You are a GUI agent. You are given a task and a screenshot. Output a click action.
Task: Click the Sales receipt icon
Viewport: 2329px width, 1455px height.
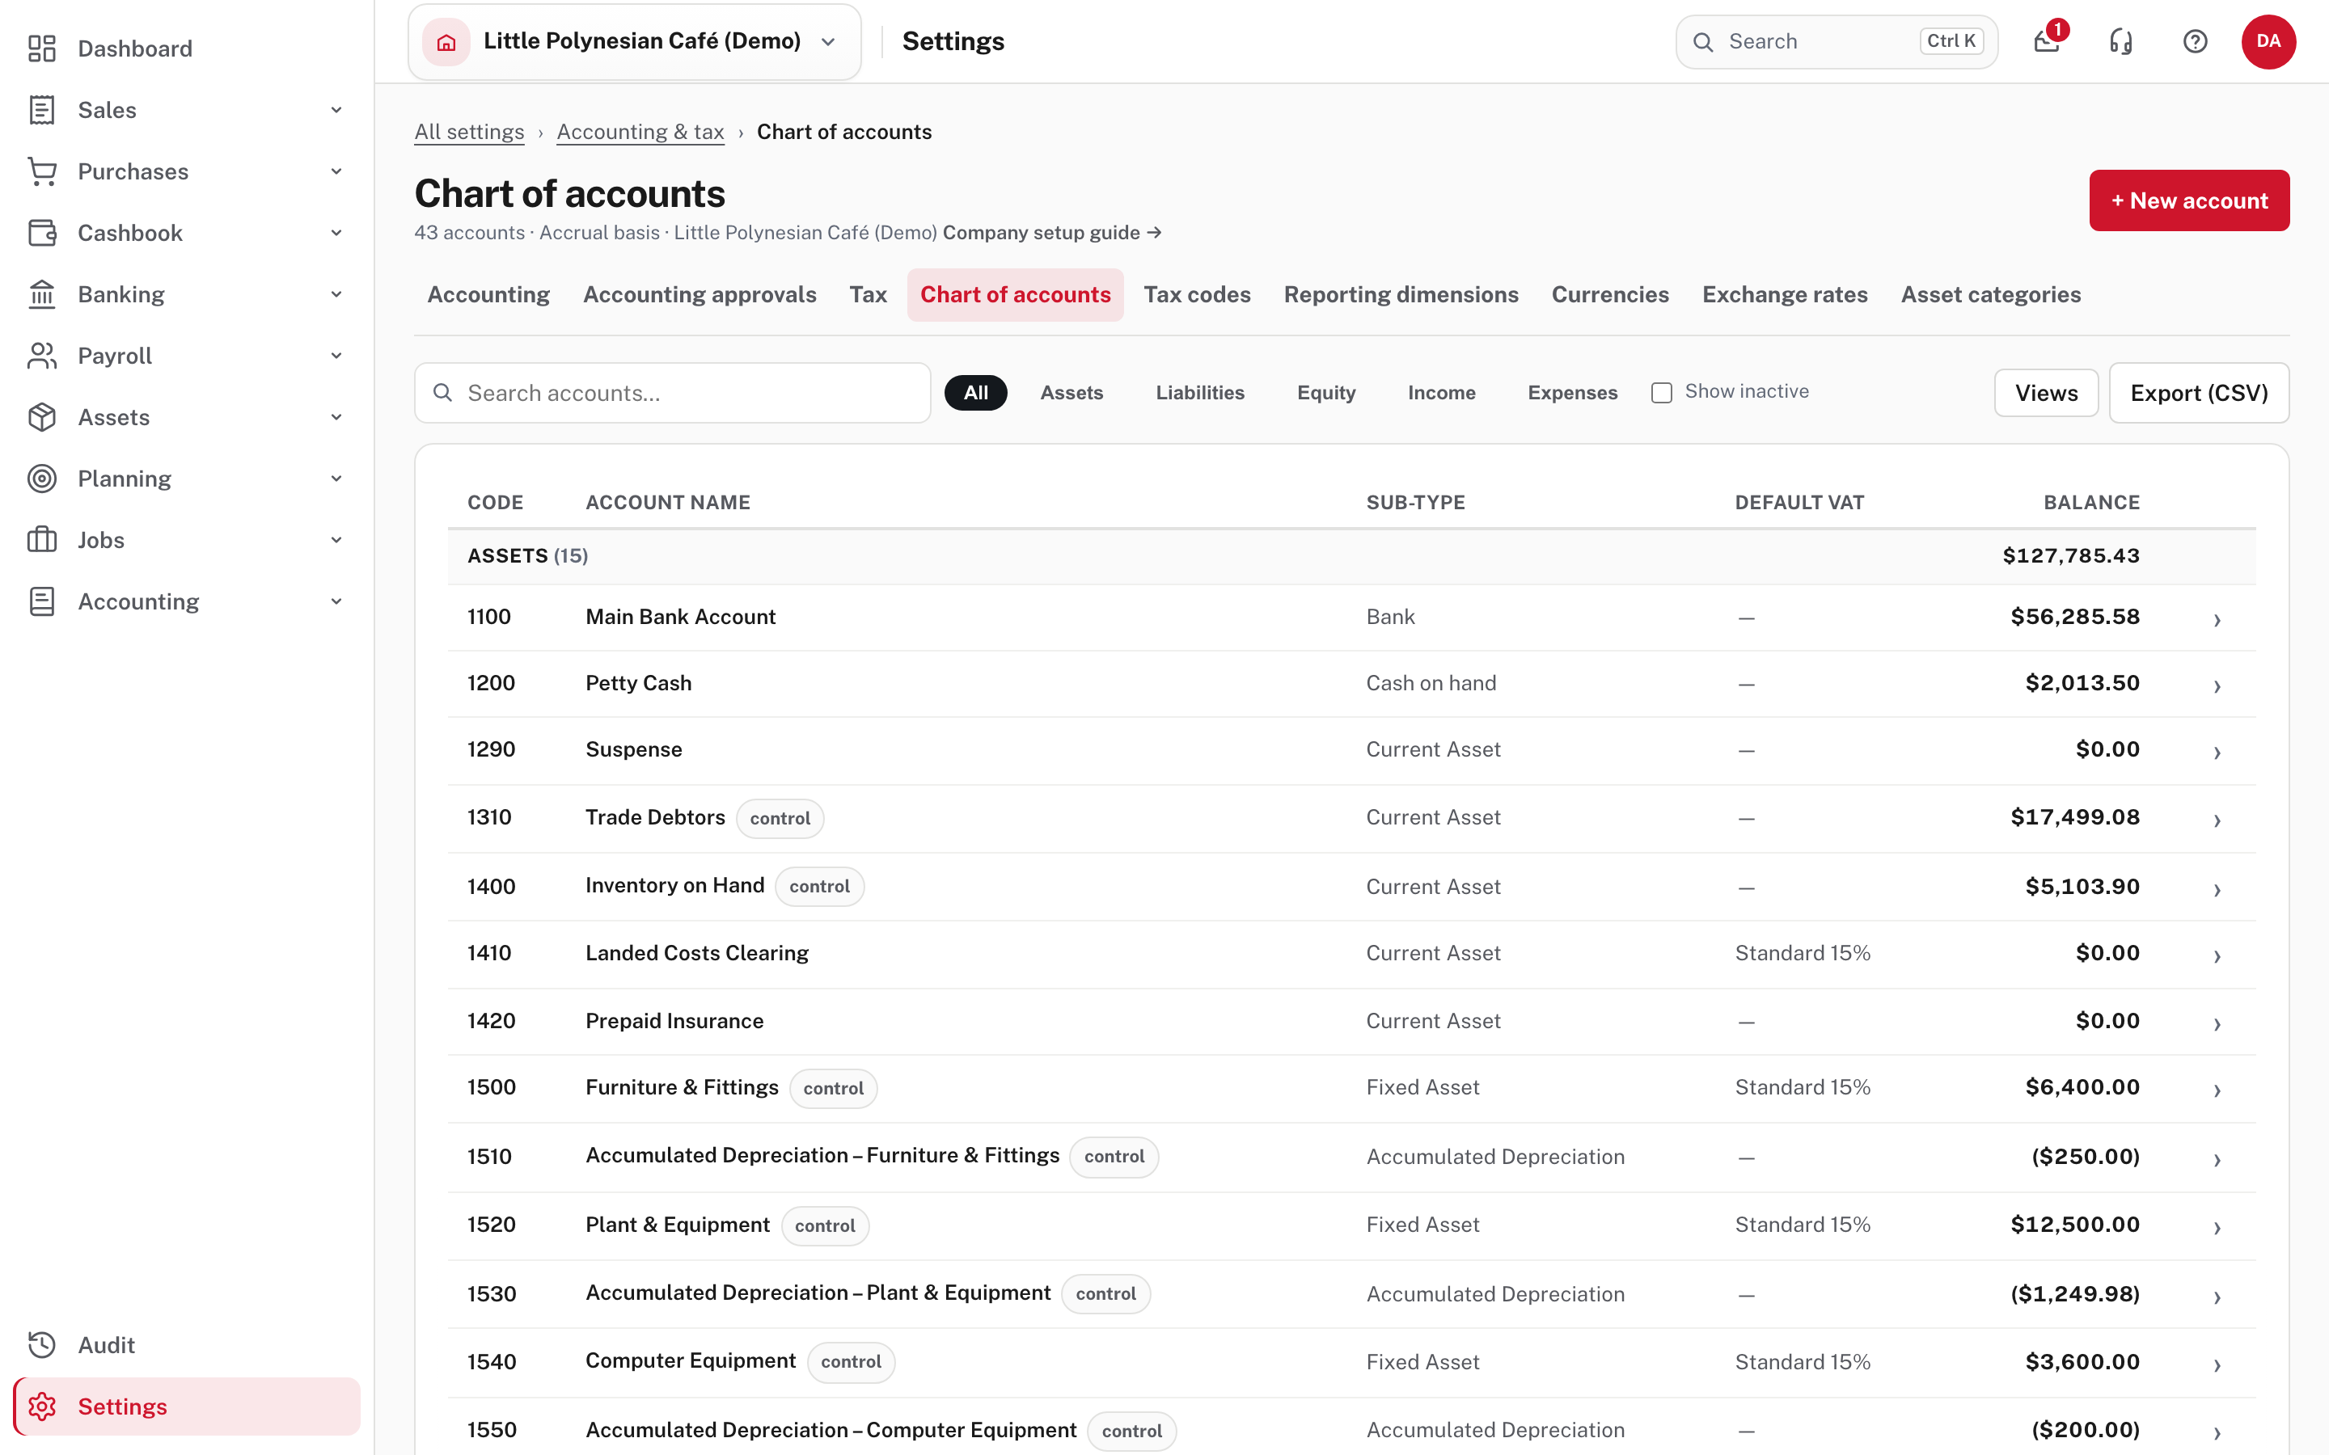pos(41,110)
